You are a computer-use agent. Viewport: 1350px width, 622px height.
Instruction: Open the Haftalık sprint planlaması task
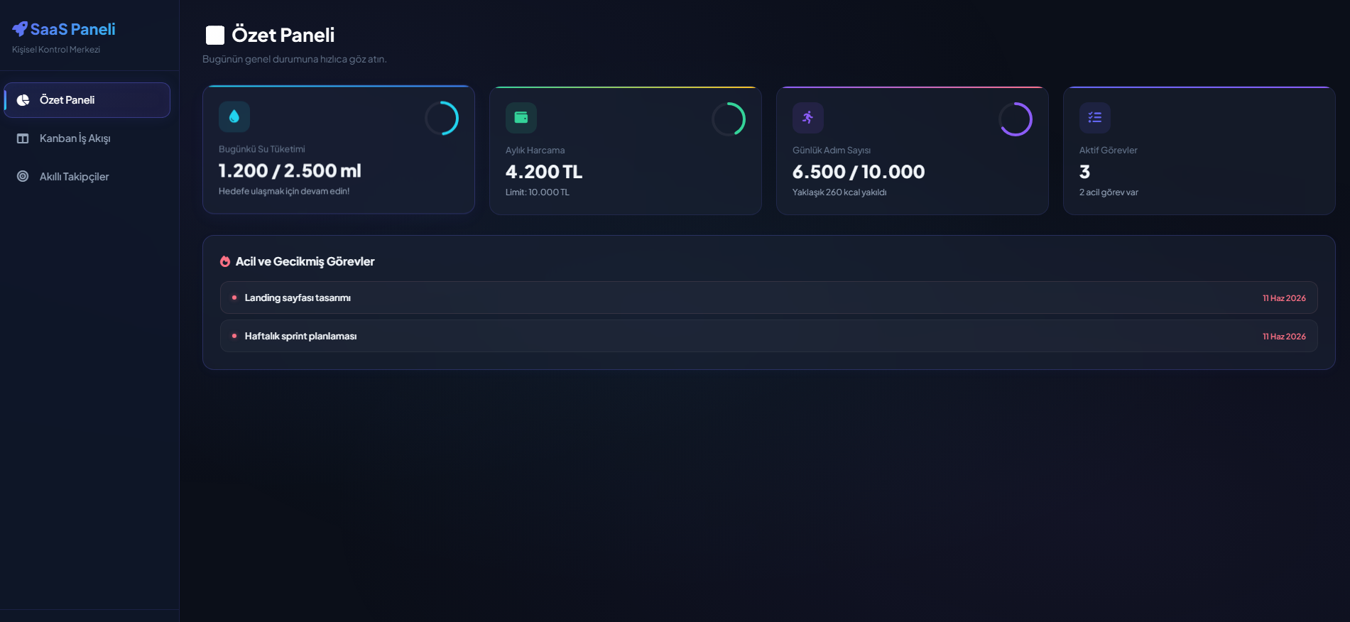(x=768, y=336)
